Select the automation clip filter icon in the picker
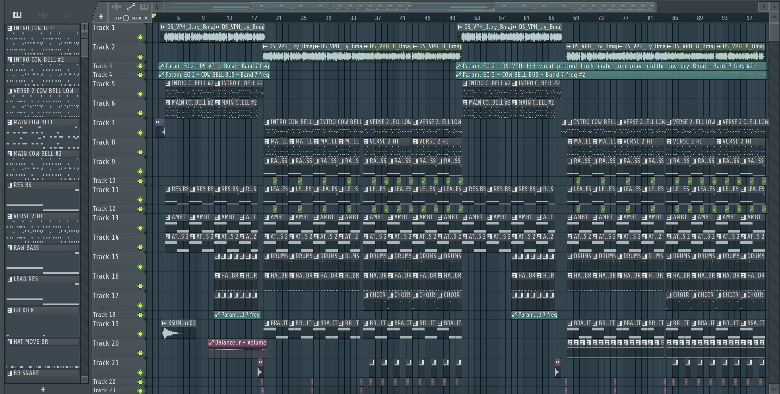 click(x=69, y=15)
